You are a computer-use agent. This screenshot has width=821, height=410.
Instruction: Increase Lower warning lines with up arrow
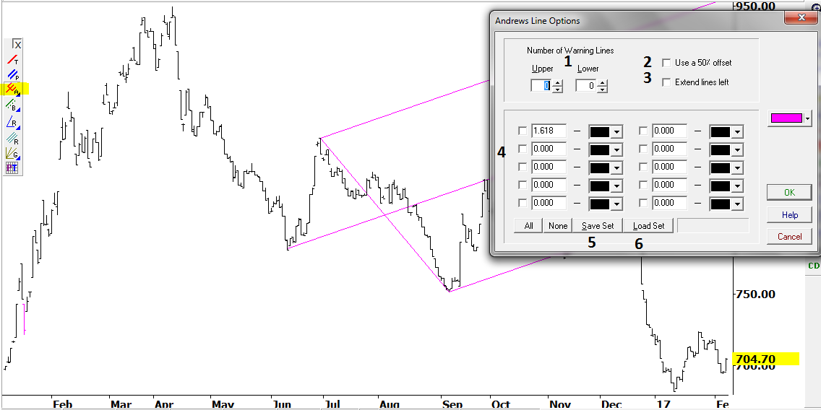[603, 82]
